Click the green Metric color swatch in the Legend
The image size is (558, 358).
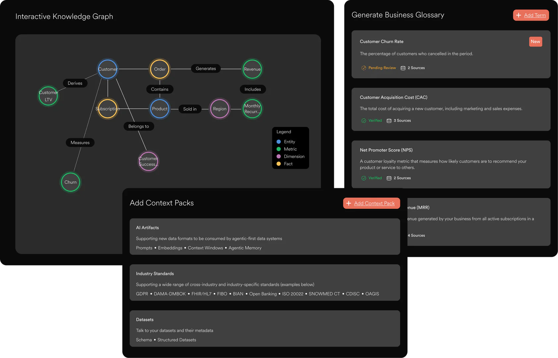click(278, 149)
